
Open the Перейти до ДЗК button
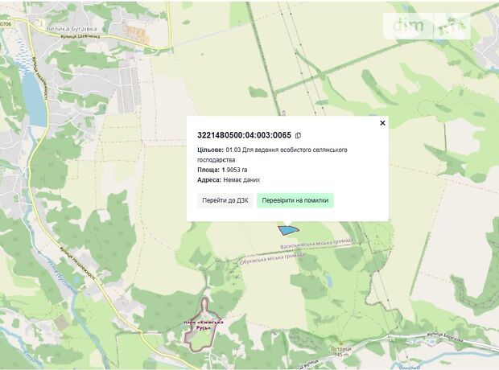tap(225, 200)
